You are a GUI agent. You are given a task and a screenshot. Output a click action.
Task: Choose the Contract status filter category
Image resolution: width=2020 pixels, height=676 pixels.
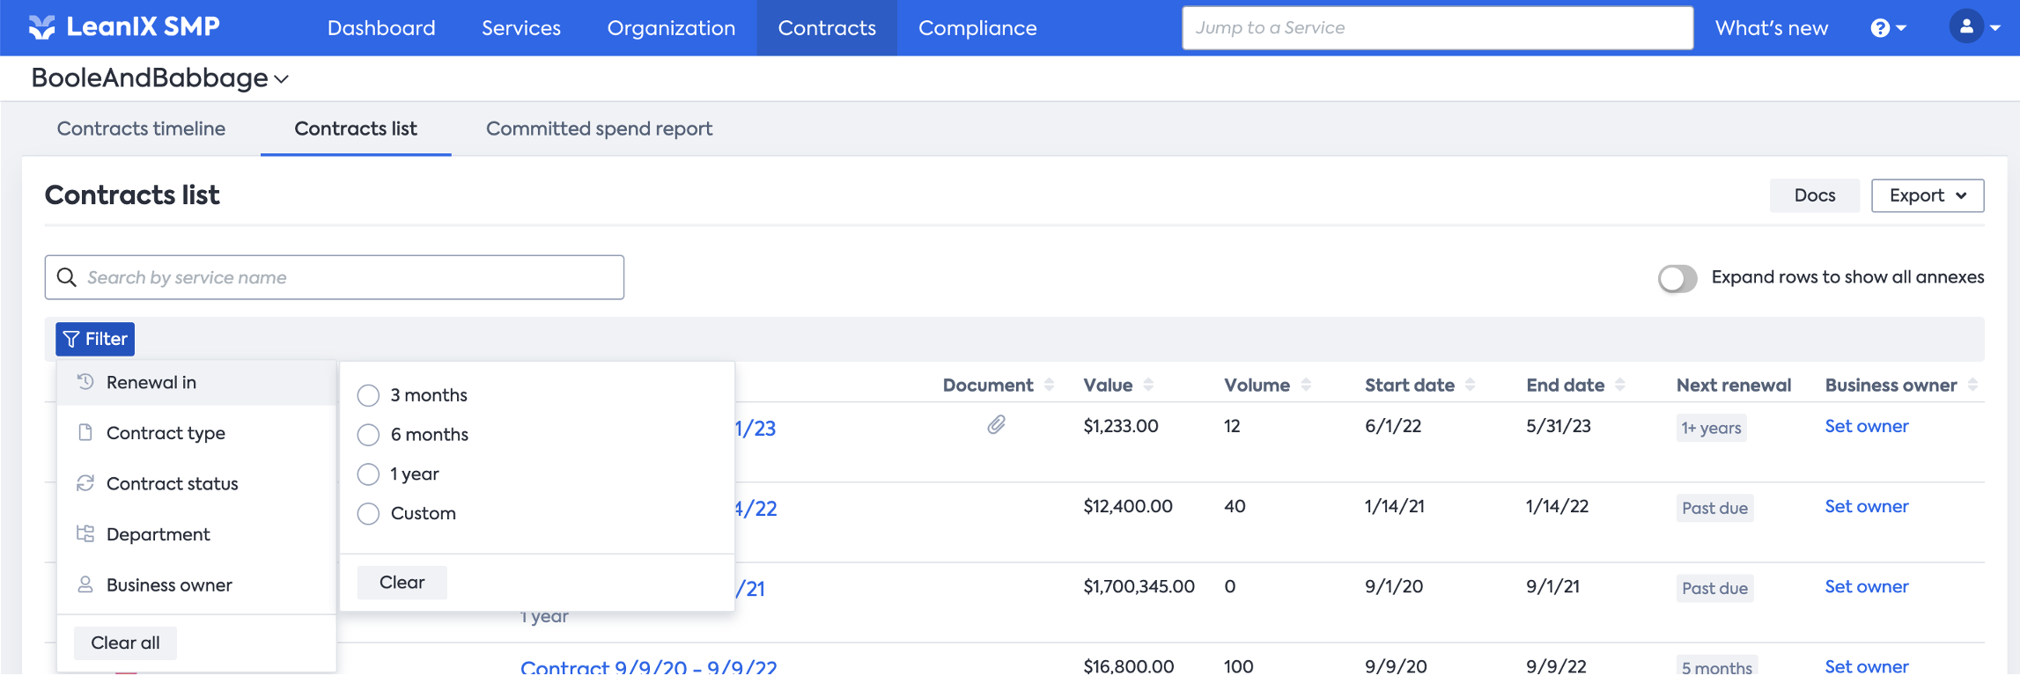point(196,483)
